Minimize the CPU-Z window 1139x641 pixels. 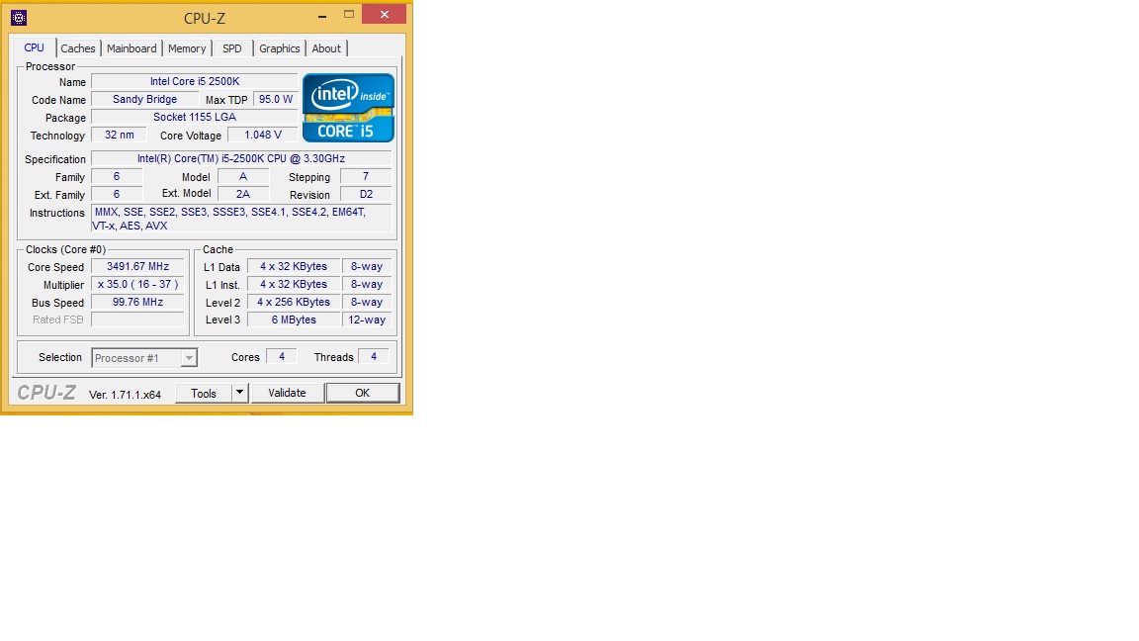point(322,15)
